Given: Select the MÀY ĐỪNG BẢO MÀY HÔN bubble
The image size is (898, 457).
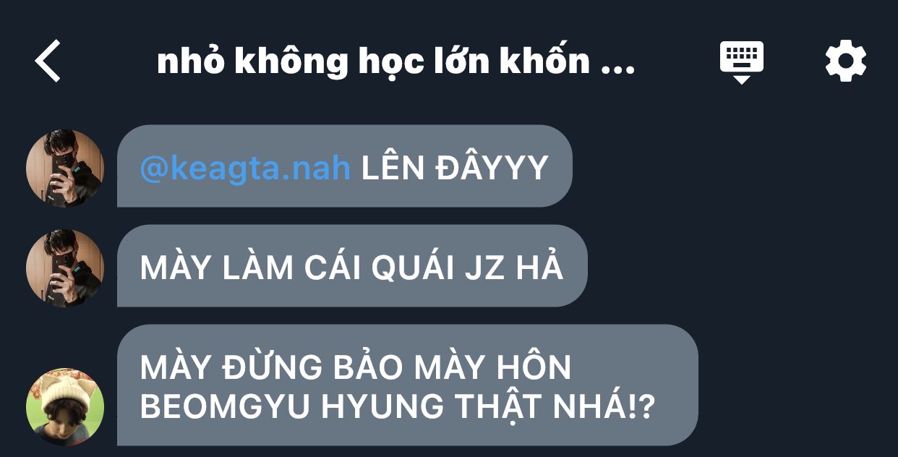Looking at the screenshot, I should [x=408, y=385].
